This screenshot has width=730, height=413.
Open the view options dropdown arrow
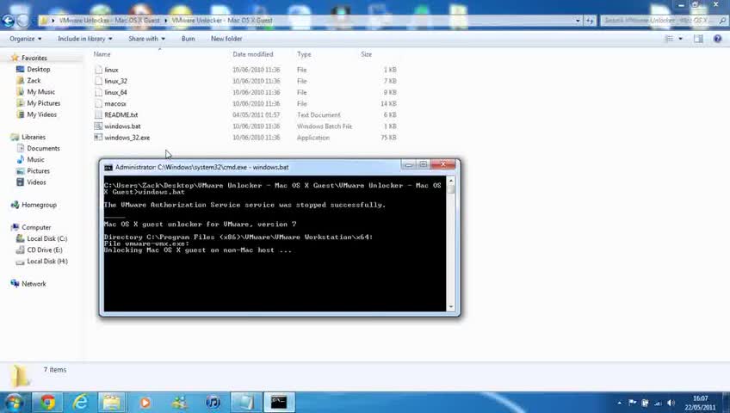coord(681,39)
